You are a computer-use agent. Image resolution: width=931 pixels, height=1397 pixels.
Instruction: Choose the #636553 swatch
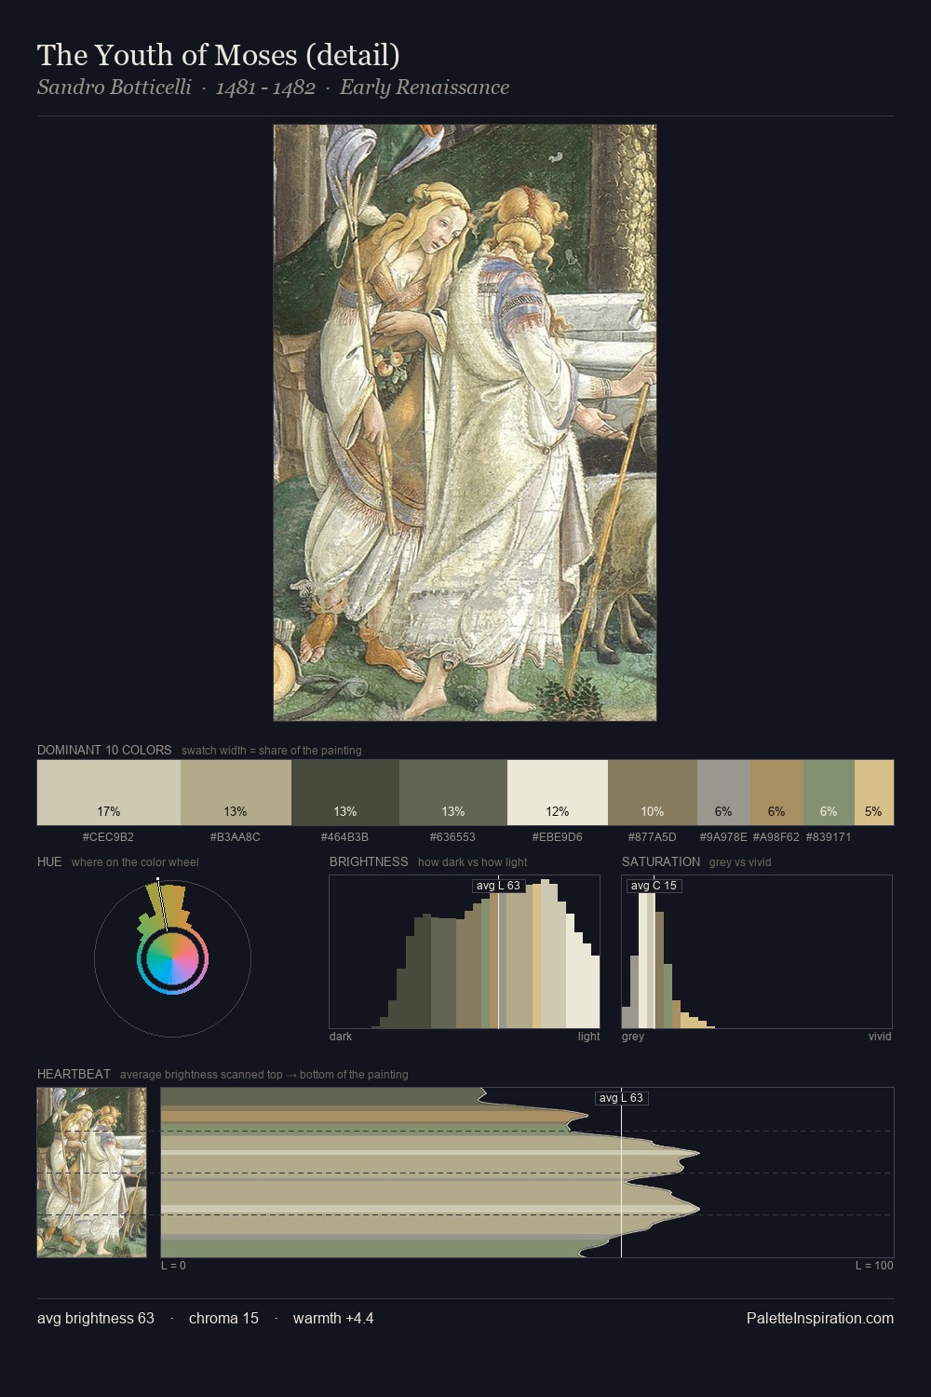tap(453, 793)
